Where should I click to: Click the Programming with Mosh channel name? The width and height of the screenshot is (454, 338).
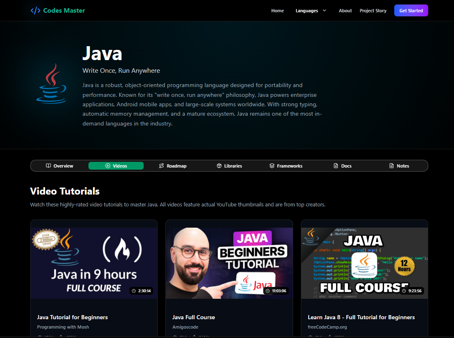pyautogui.click(x=63, y=327)
